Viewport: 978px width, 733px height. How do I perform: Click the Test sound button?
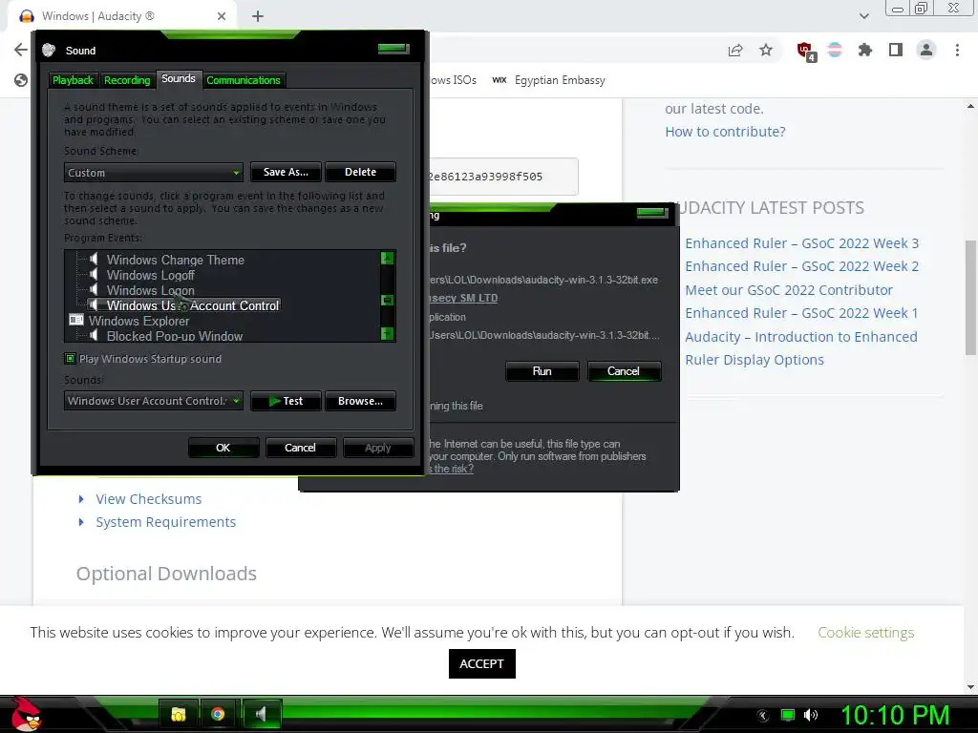click(x=286, y=401)
